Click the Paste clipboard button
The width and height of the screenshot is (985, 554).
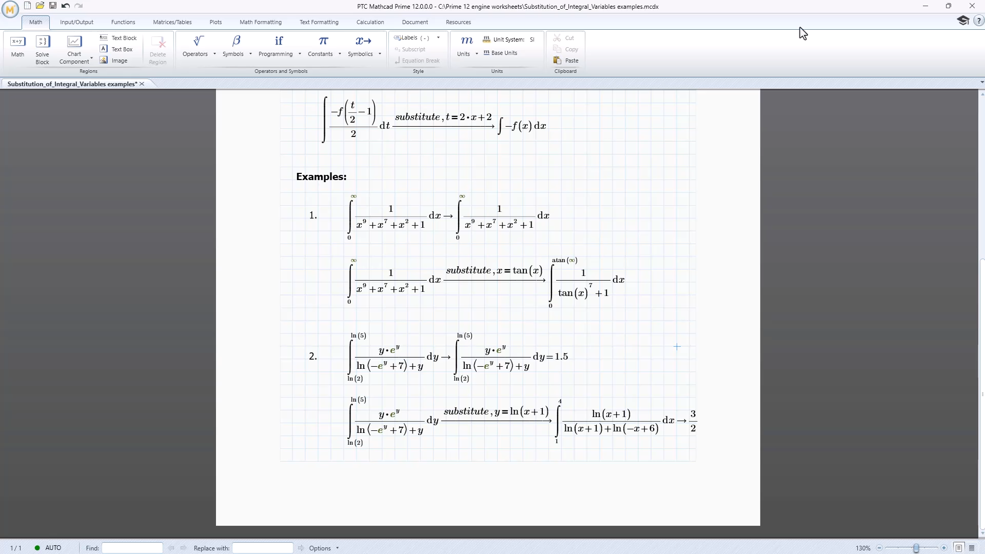pyautogui.click(x=566, y=61)
